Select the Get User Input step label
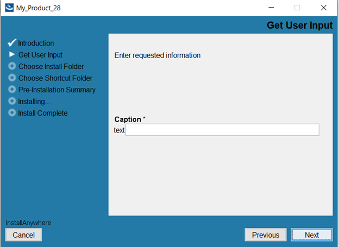The height and width of the screenshot is (247, 339). (40, 55)
